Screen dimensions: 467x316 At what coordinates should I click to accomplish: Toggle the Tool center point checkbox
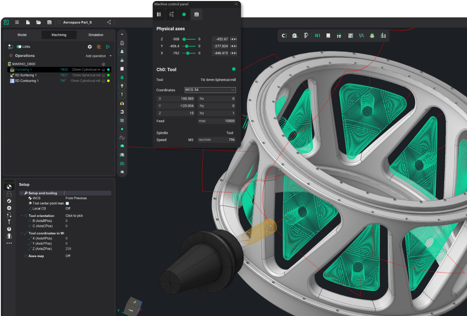67,203
